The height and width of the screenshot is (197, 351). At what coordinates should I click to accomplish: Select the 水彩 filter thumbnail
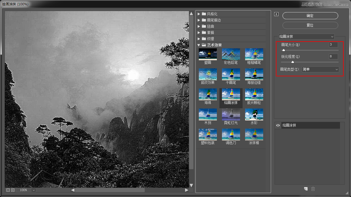click(254, 114)
